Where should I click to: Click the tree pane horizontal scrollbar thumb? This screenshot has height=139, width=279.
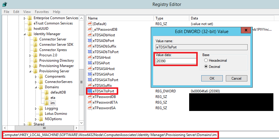(x=44, y=128)
